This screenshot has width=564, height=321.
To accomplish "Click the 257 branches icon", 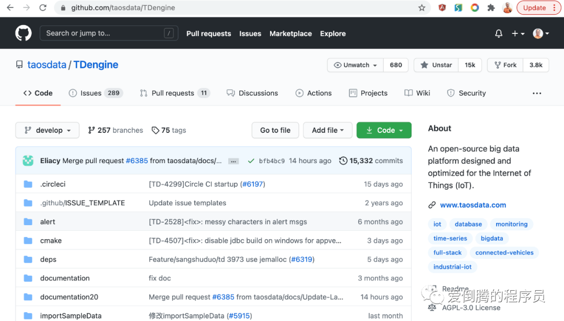I will [91, 130].
